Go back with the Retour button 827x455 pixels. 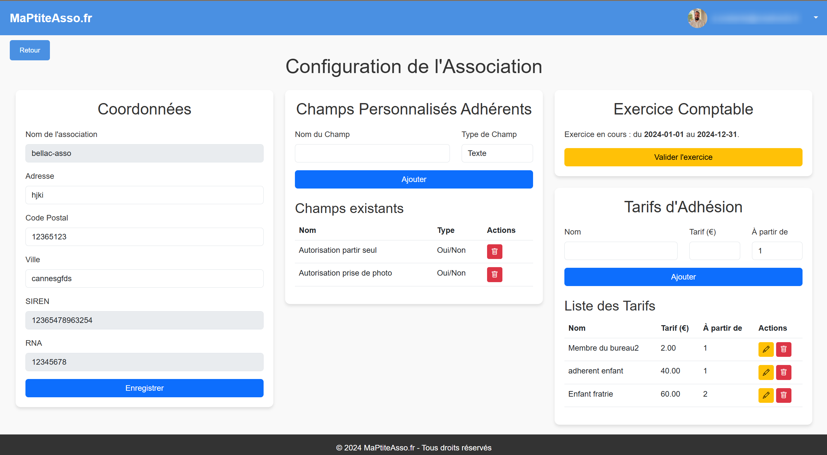point(30,50)
